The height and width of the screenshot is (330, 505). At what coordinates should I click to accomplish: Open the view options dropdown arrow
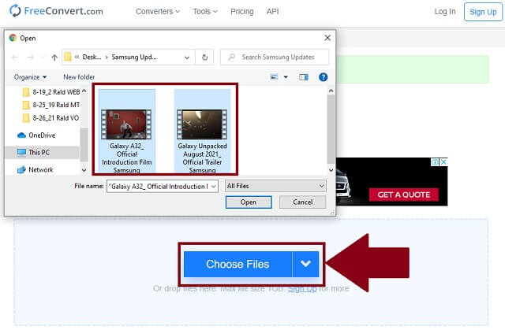coord(286,77)
